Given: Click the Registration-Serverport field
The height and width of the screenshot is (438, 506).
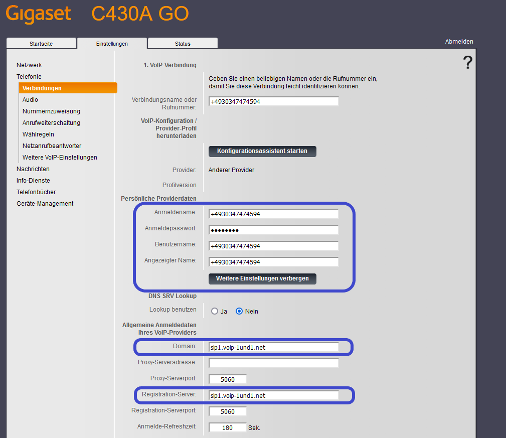Looking at the screenshot, I should click(x=228, y=411).
